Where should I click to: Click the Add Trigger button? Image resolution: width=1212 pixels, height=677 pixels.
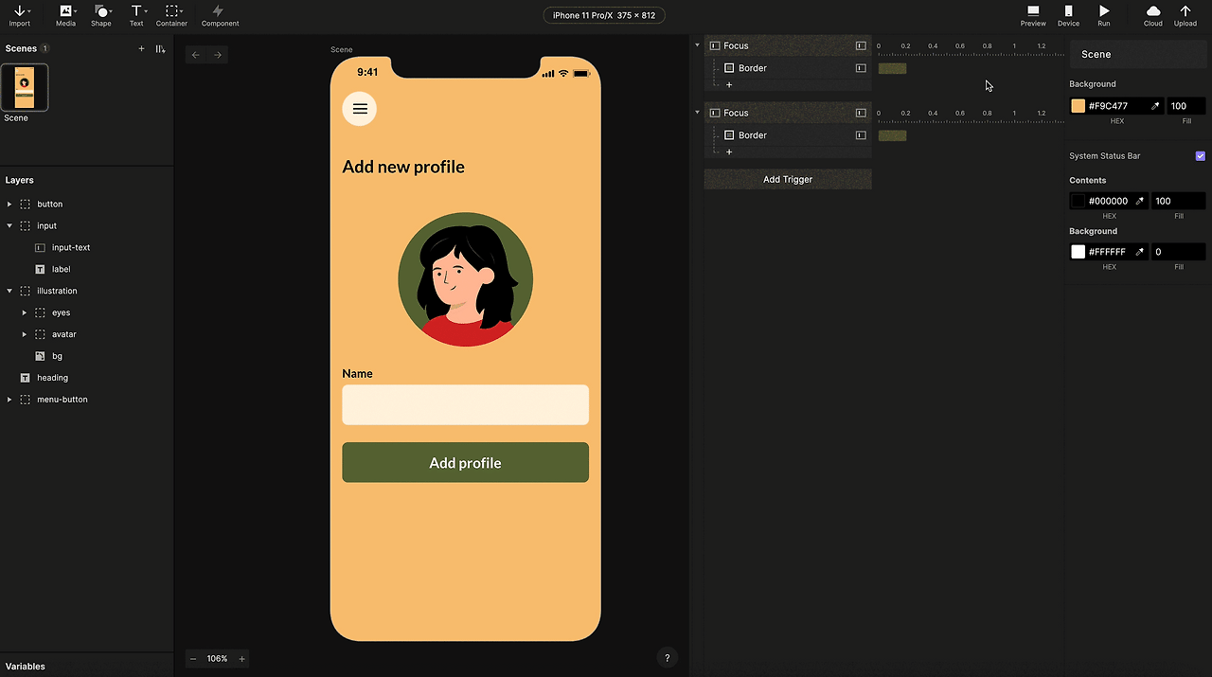(787, 179)
